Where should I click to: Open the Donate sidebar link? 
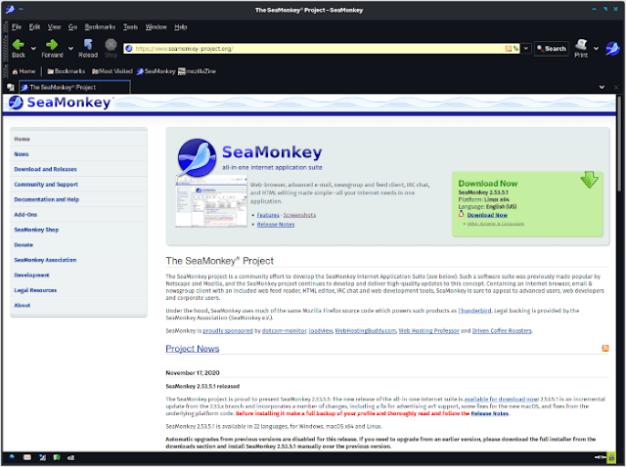23,245
